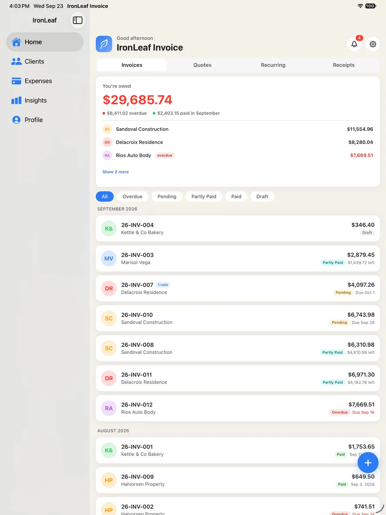This screenshot has width=386, height=515.
Task: Open the settings gear
Action: [373, 44]
